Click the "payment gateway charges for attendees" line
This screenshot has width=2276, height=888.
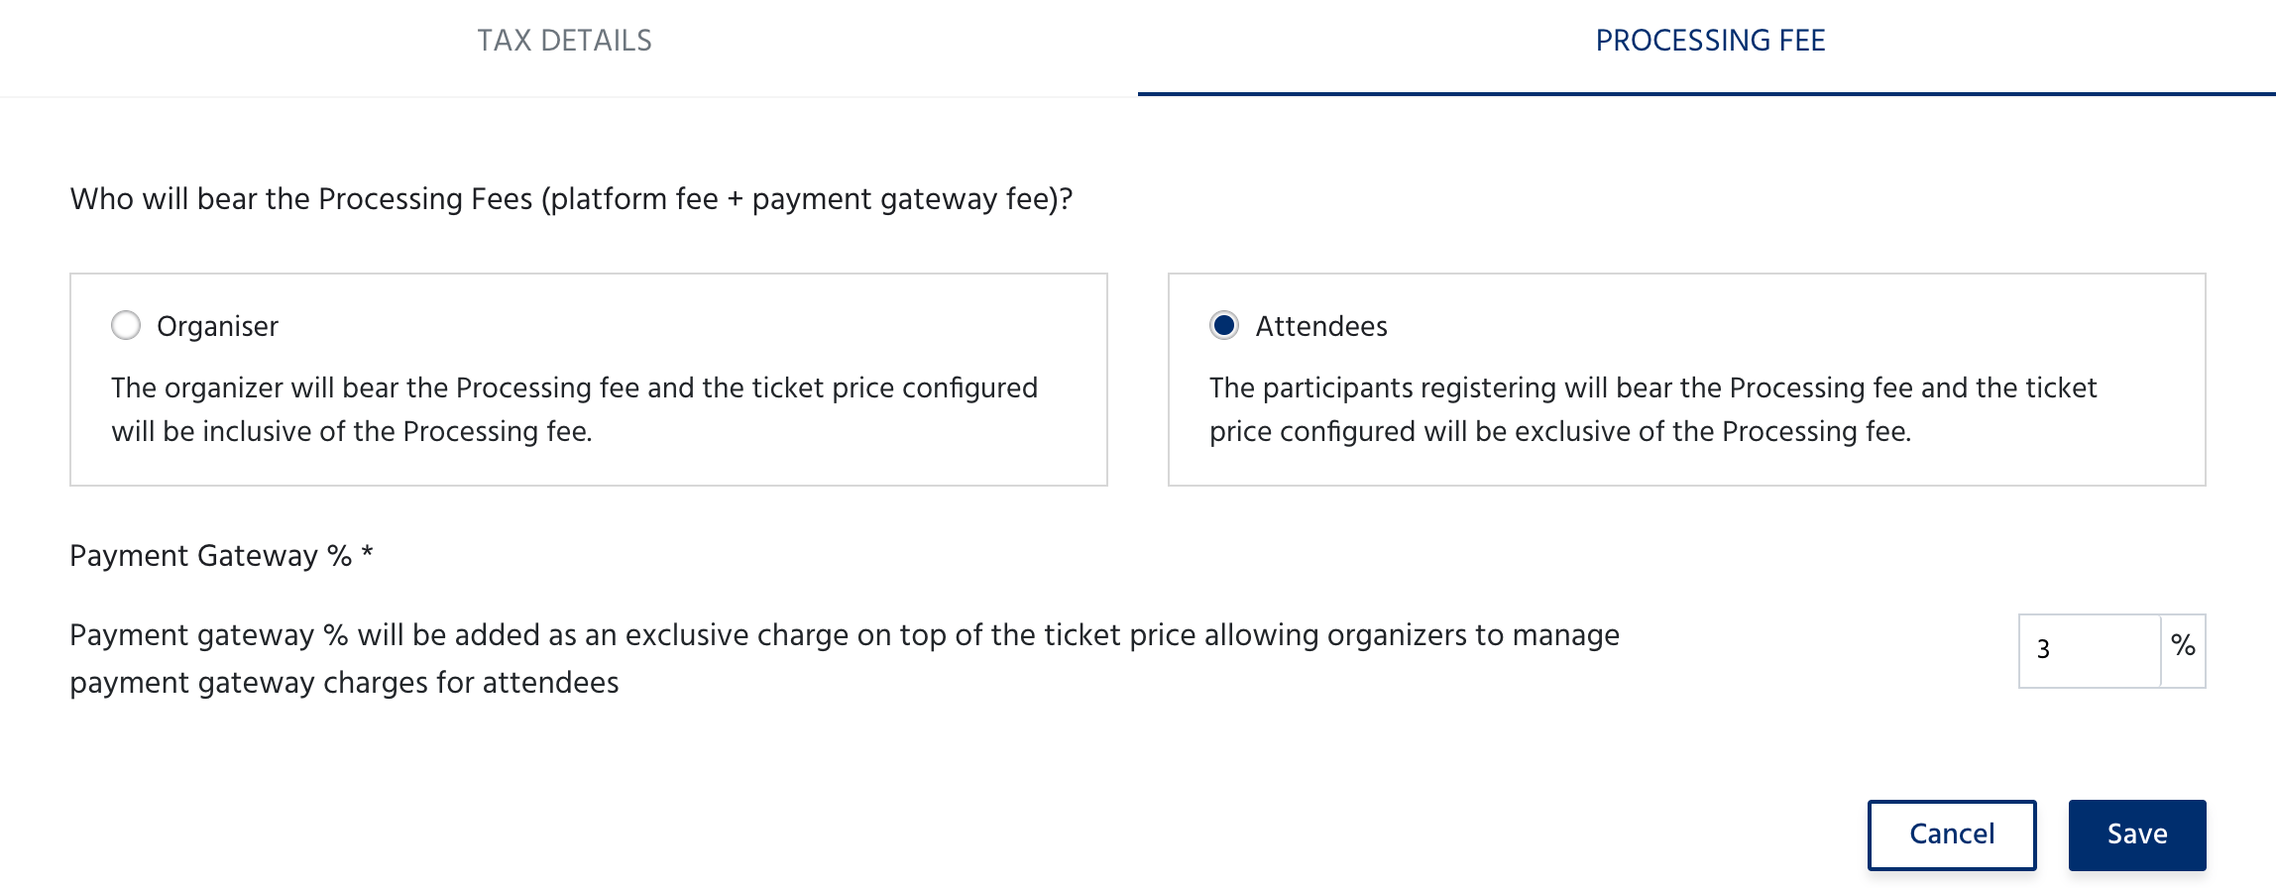(344, 683)
